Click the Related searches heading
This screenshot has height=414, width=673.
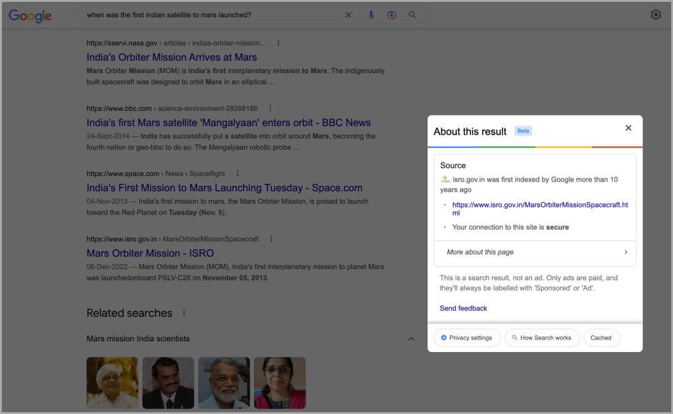click(129, 313)
